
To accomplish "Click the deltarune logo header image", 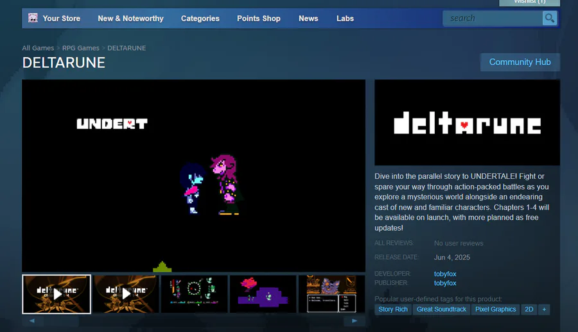I will pyautogui.click(x=467, y=122).
